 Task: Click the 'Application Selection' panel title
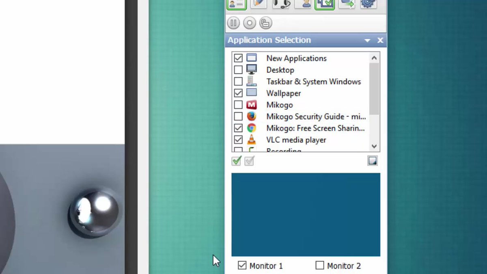(269, 40)
